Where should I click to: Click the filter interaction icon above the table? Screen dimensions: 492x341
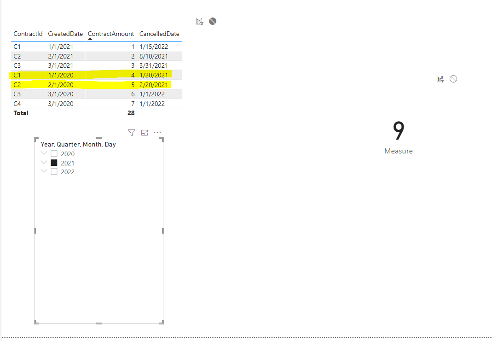(x=200, y=21)
